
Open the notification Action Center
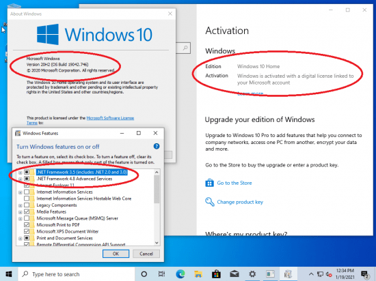point(365,275)
